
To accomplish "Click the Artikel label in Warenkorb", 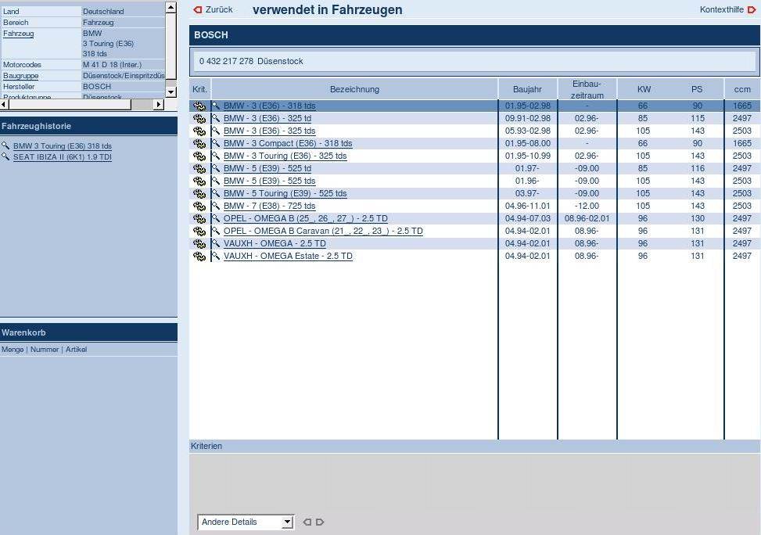I will pos(76,350).
